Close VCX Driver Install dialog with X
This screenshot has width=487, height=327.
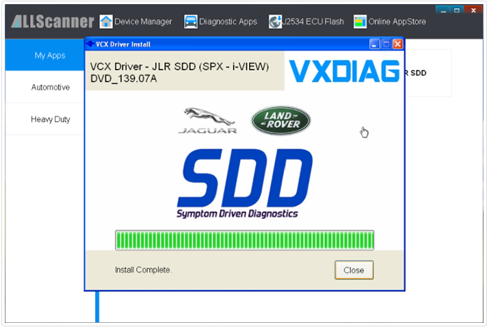pos(397,44)
